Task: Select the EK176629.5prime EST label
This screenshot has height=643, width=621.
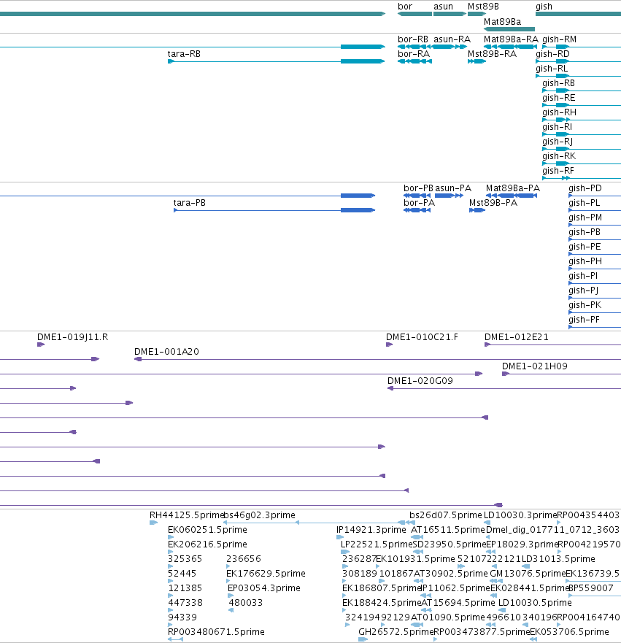Action: pyautogui.click(x=266, y=573)
